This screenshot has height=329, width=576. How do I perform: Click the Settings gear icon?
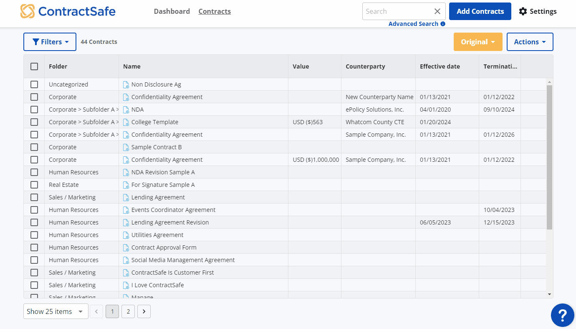(x=523, y=11)
